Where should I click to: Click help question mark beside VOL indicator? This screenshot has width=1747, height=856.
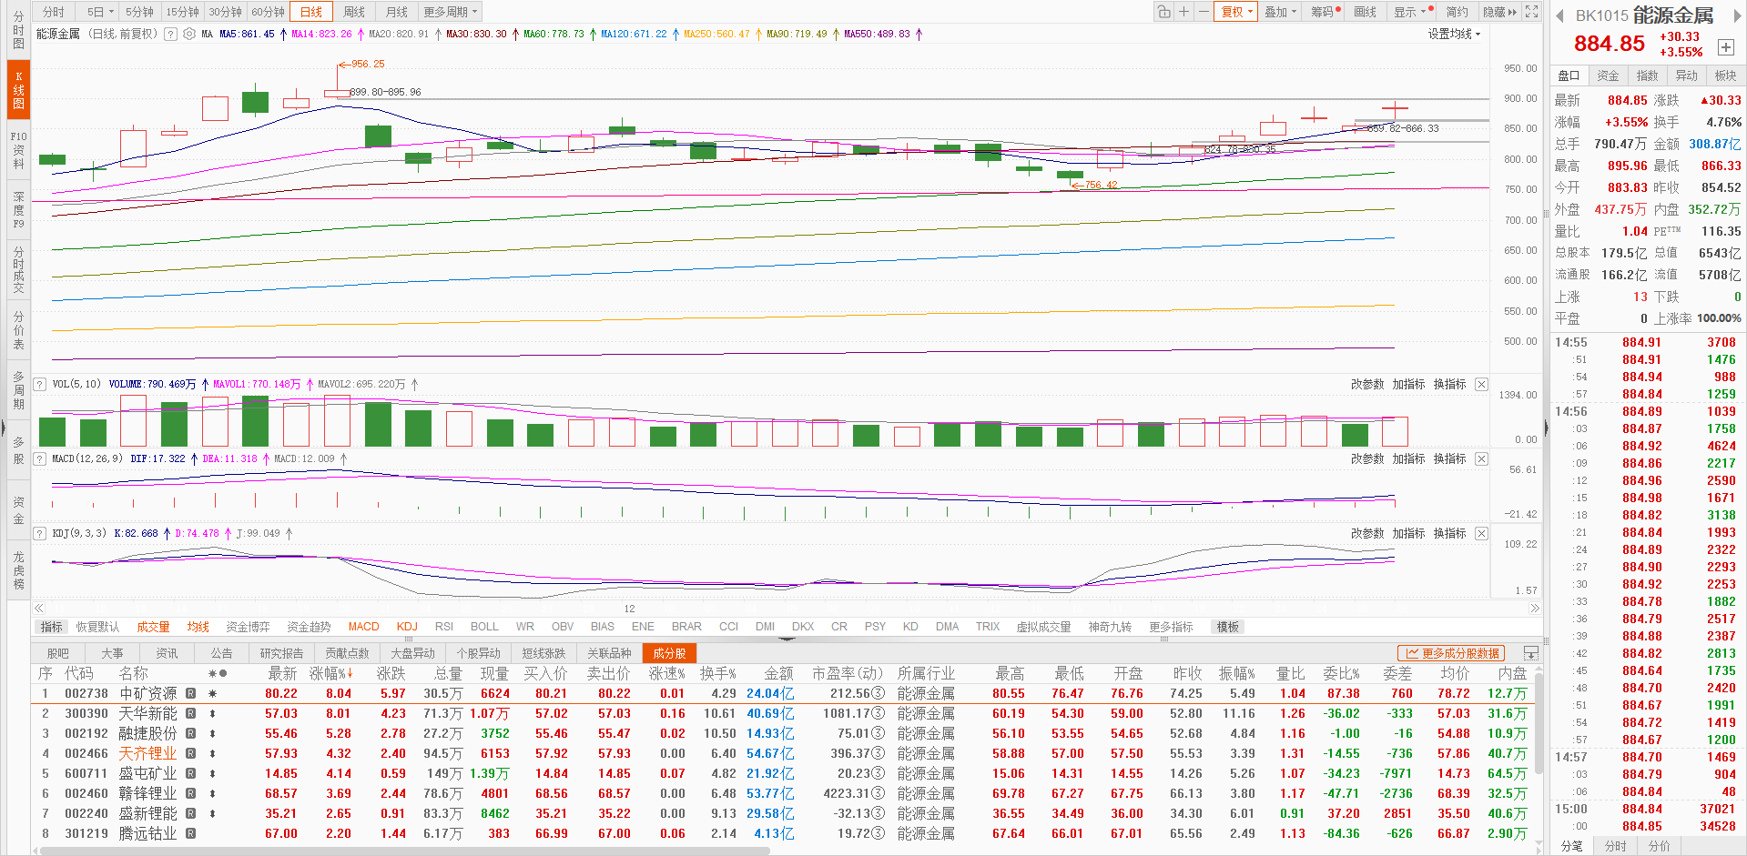pyautogui.click(x=40, y=385)
